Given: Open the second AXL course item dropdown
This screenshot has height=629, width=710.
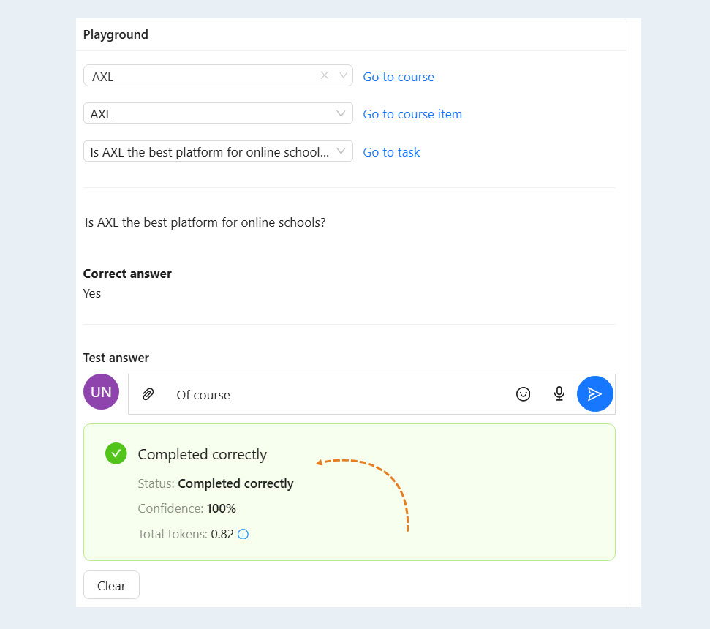Looking at the screenshot, I should 218,113.
